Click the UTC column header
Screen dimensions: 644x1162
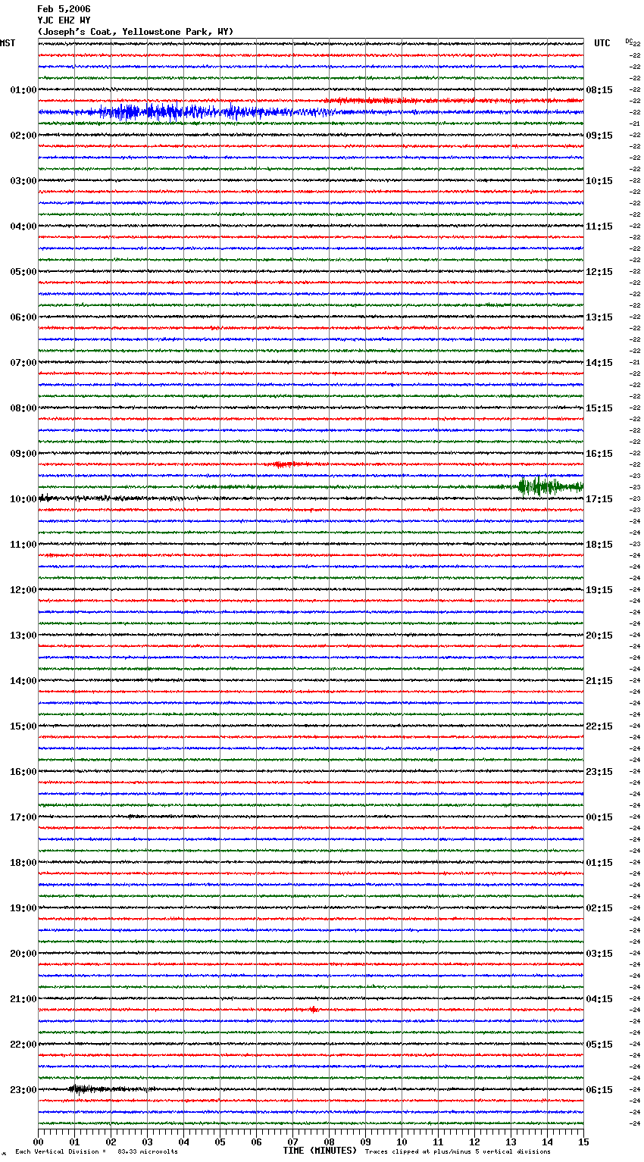[x=602, y=43]
